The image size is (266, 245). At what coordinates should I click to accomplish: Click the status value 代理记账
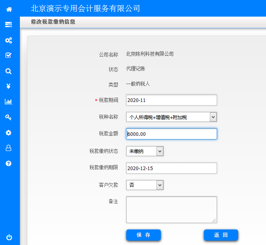(135, 69)
